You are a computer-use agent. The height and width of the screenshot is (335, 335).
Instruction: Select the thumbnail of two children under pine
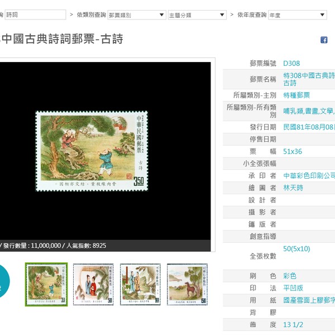click(x=46, y=284)
